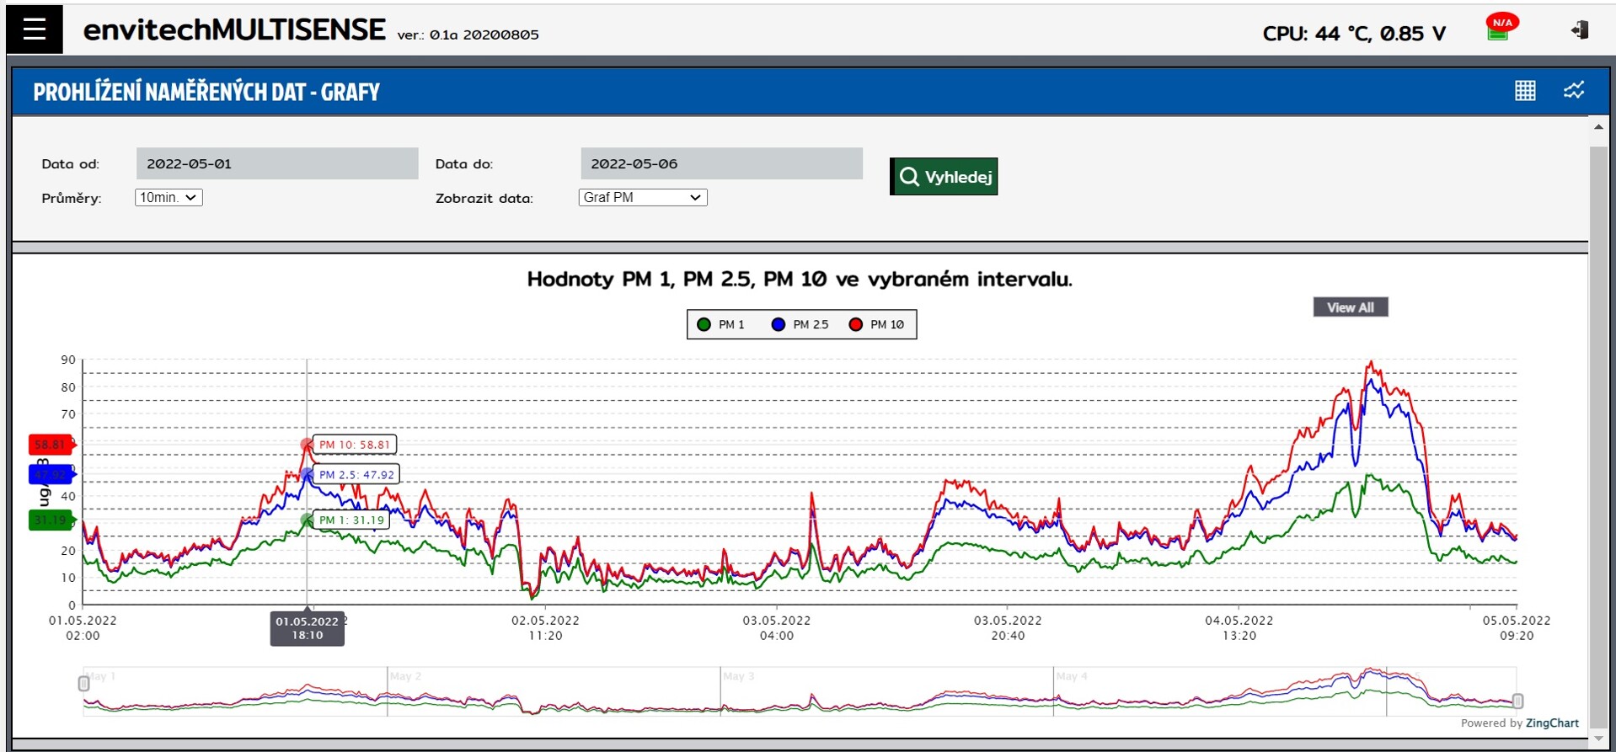The height and width of the screenshot is (752, 1616).
Task: Toggle PM 10 series in legend
Action: 877,324
